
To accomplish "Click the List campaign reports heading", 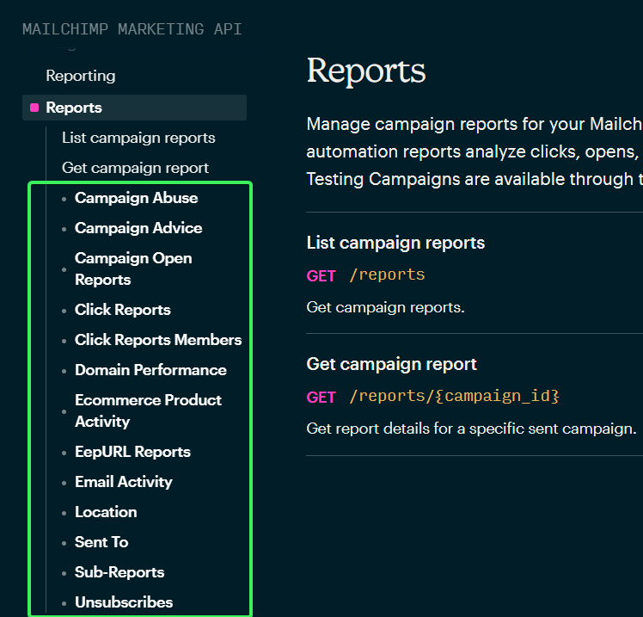I will pyautogui.click(x=395, y=243).
